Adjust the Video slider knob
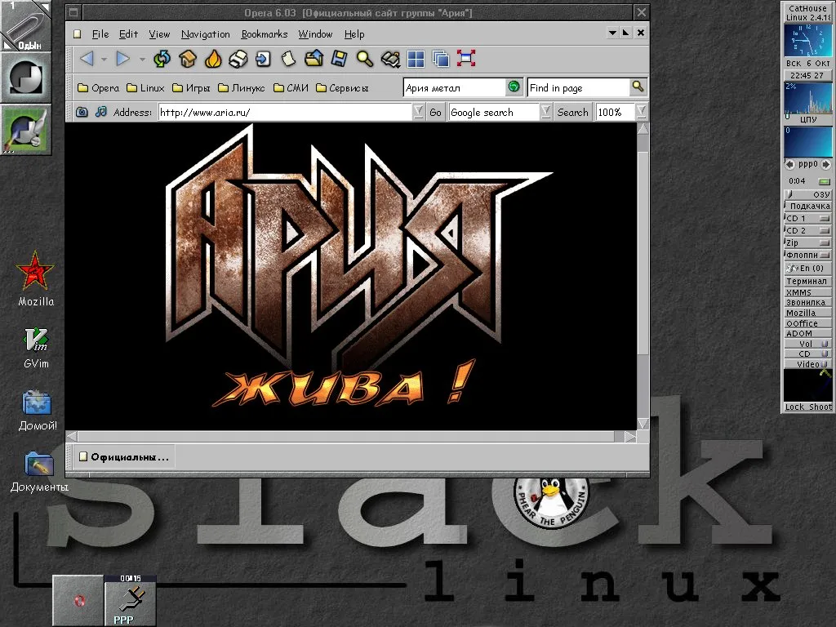The width and height of the screenshot is (836, 627). coord(825,364)
